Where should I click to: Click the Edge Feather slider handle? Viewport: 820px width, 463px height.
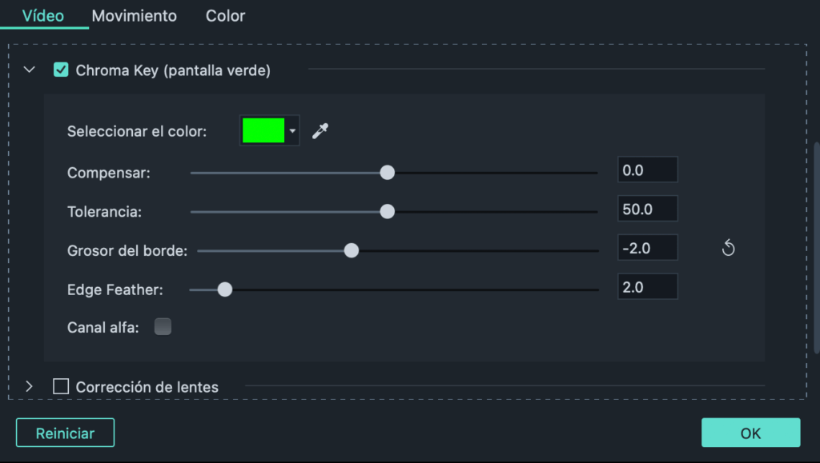click(x=224, y=289)
